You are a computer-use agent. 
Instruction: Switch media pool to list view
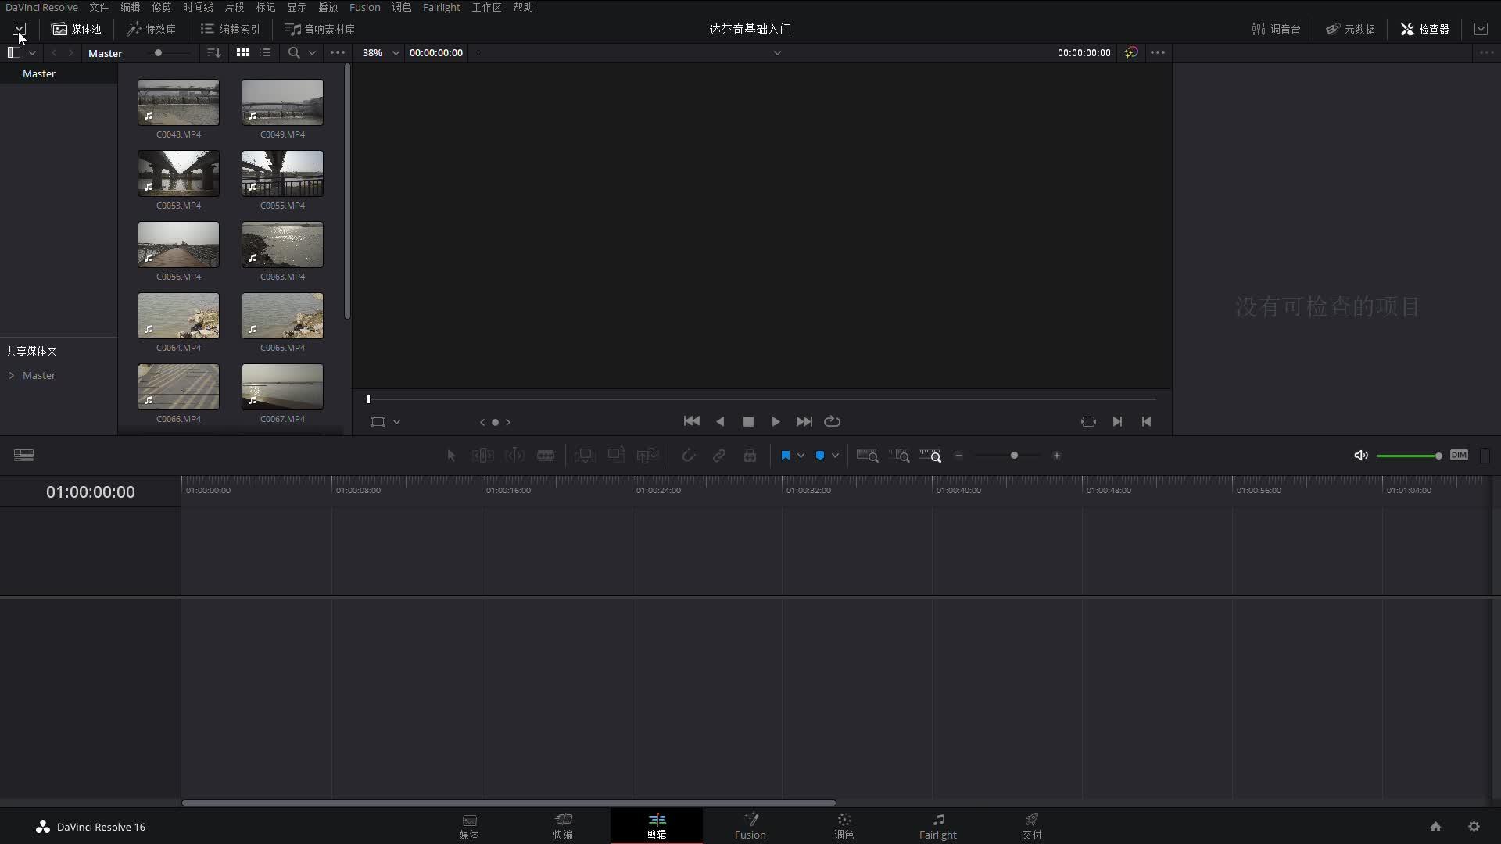266,52
